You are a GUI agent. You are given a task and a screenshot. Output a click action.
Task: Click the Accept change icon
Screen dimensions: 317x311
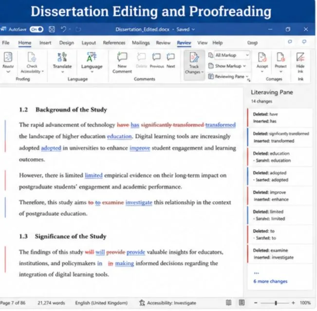coord(262,57)
